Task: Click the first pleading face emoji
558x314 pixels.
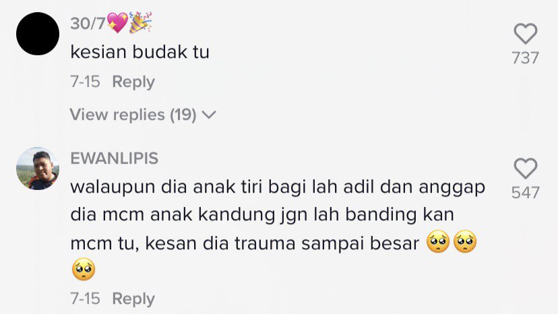Action: coord(438,242)
